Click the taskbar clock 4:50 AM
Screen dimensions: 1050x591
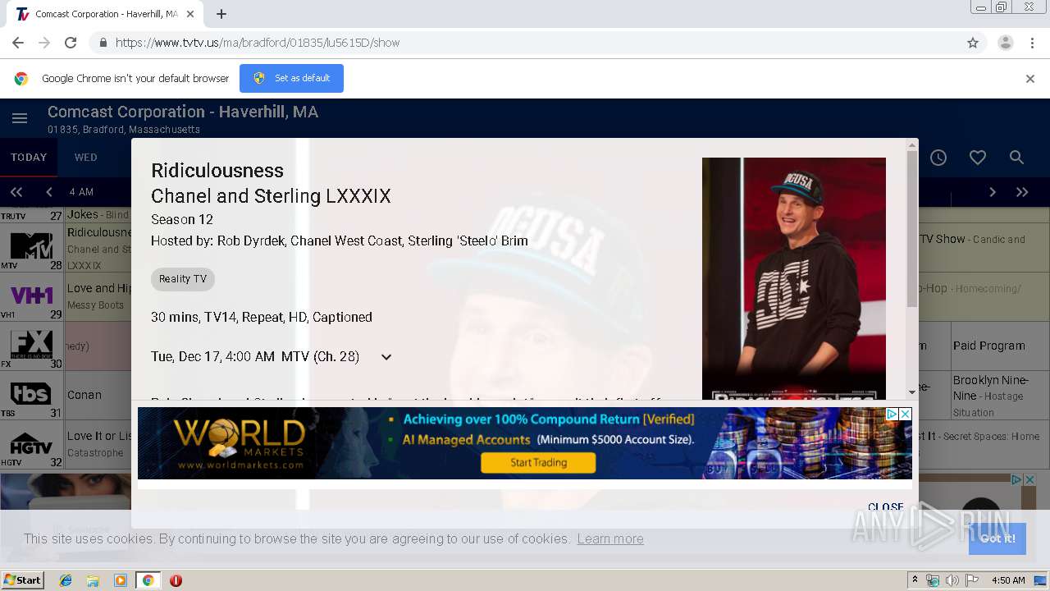click(x=1008, y=580)
